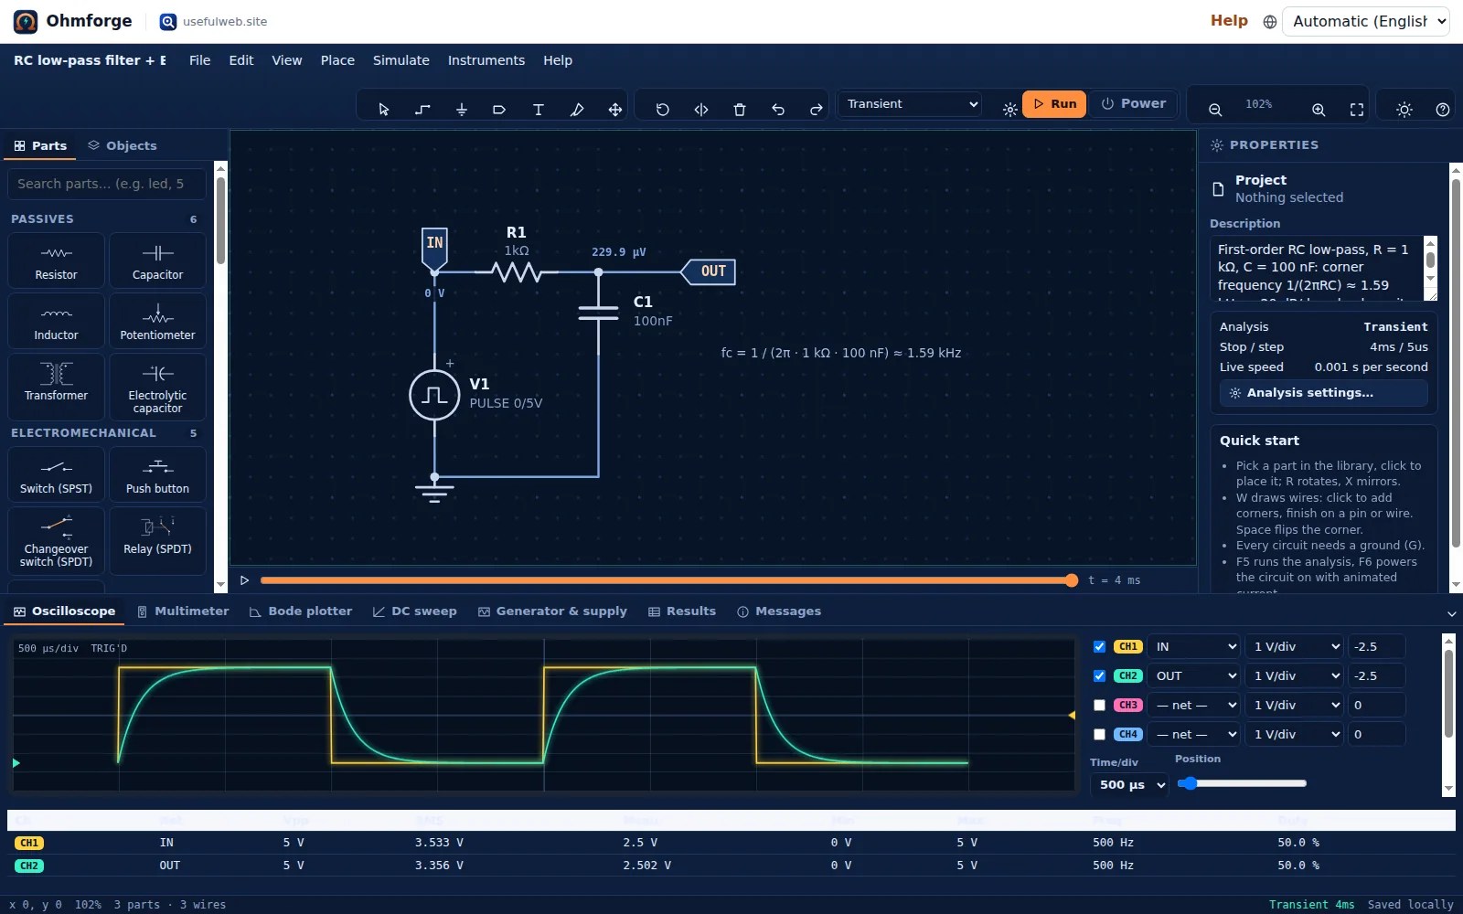Open Analysis settings…
The height and width of the screenshot is (914, 1463).
coord(1323,393)
